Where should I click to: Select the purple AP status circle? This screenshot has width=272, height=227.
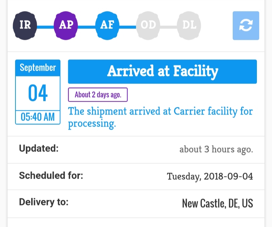point(66,25)
